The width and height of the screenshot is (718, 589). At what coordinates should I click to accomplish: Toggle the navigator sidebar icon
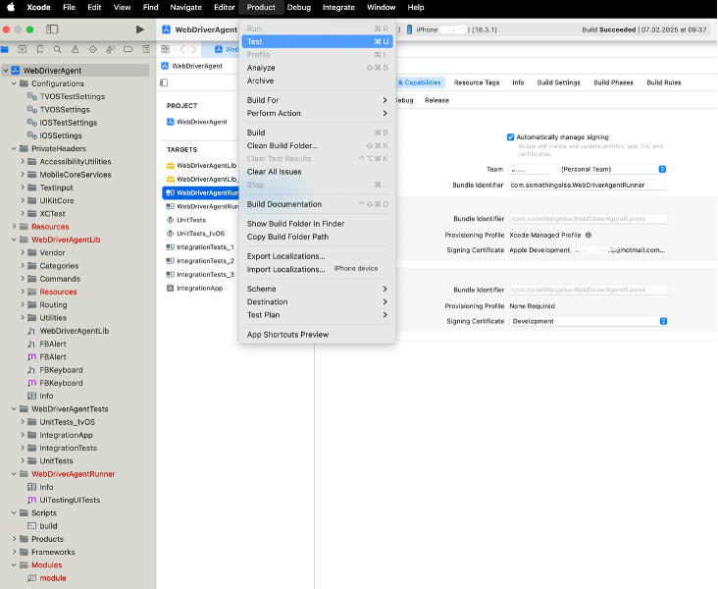tap(52, 29)
